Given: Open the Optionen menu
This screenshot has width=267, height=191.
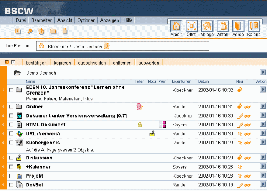Looking at the screenshot, I should [86, 20].
